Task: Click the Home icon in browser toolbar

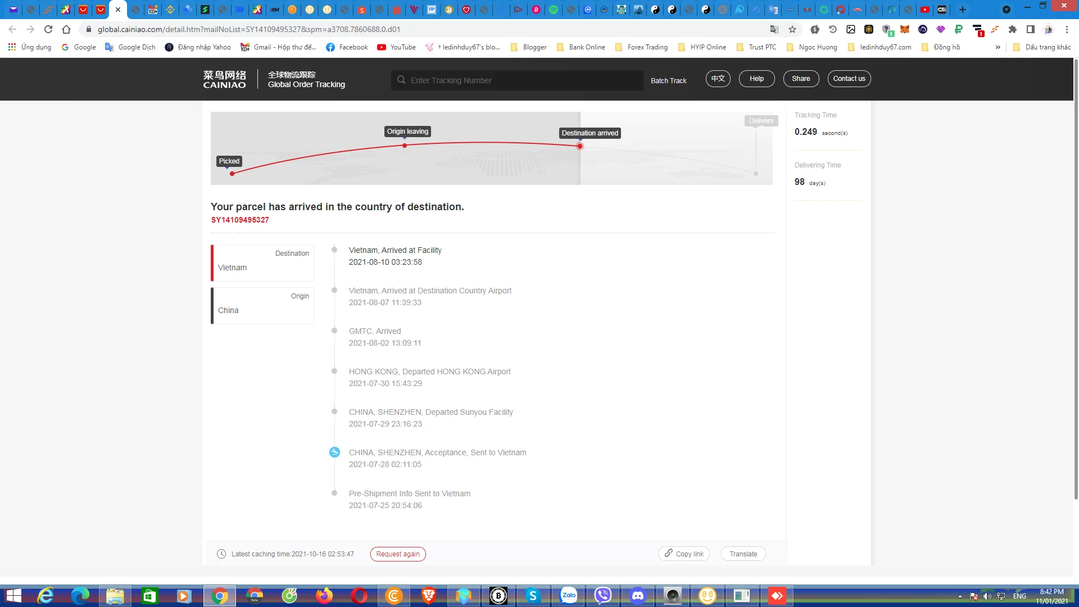Action: (x=66, y=29)
